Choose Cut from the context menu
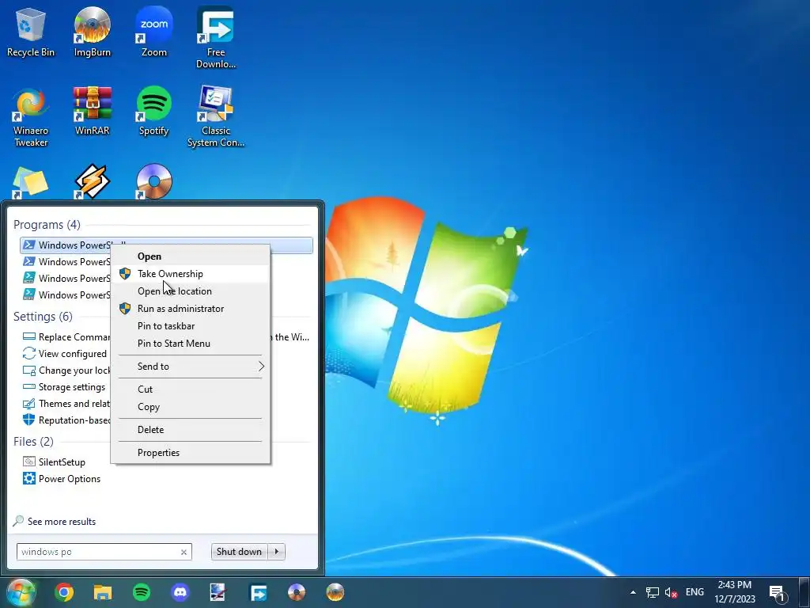The height and width of the screenshot is (608, 810). pos(190,389)
